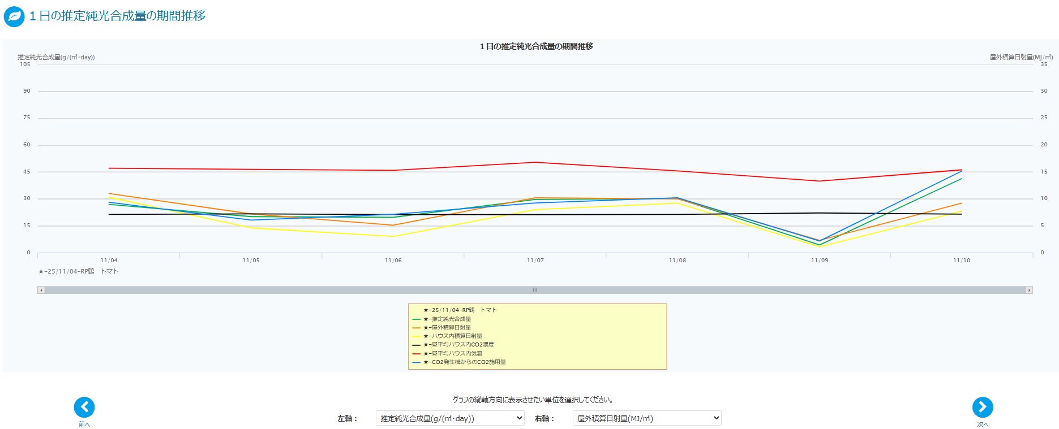Image resolution: width=1059 pixels, height=429 pixels.
Task: Click the 25/11/04-RP鶴 トマト legend header
Action: point(460,310)
